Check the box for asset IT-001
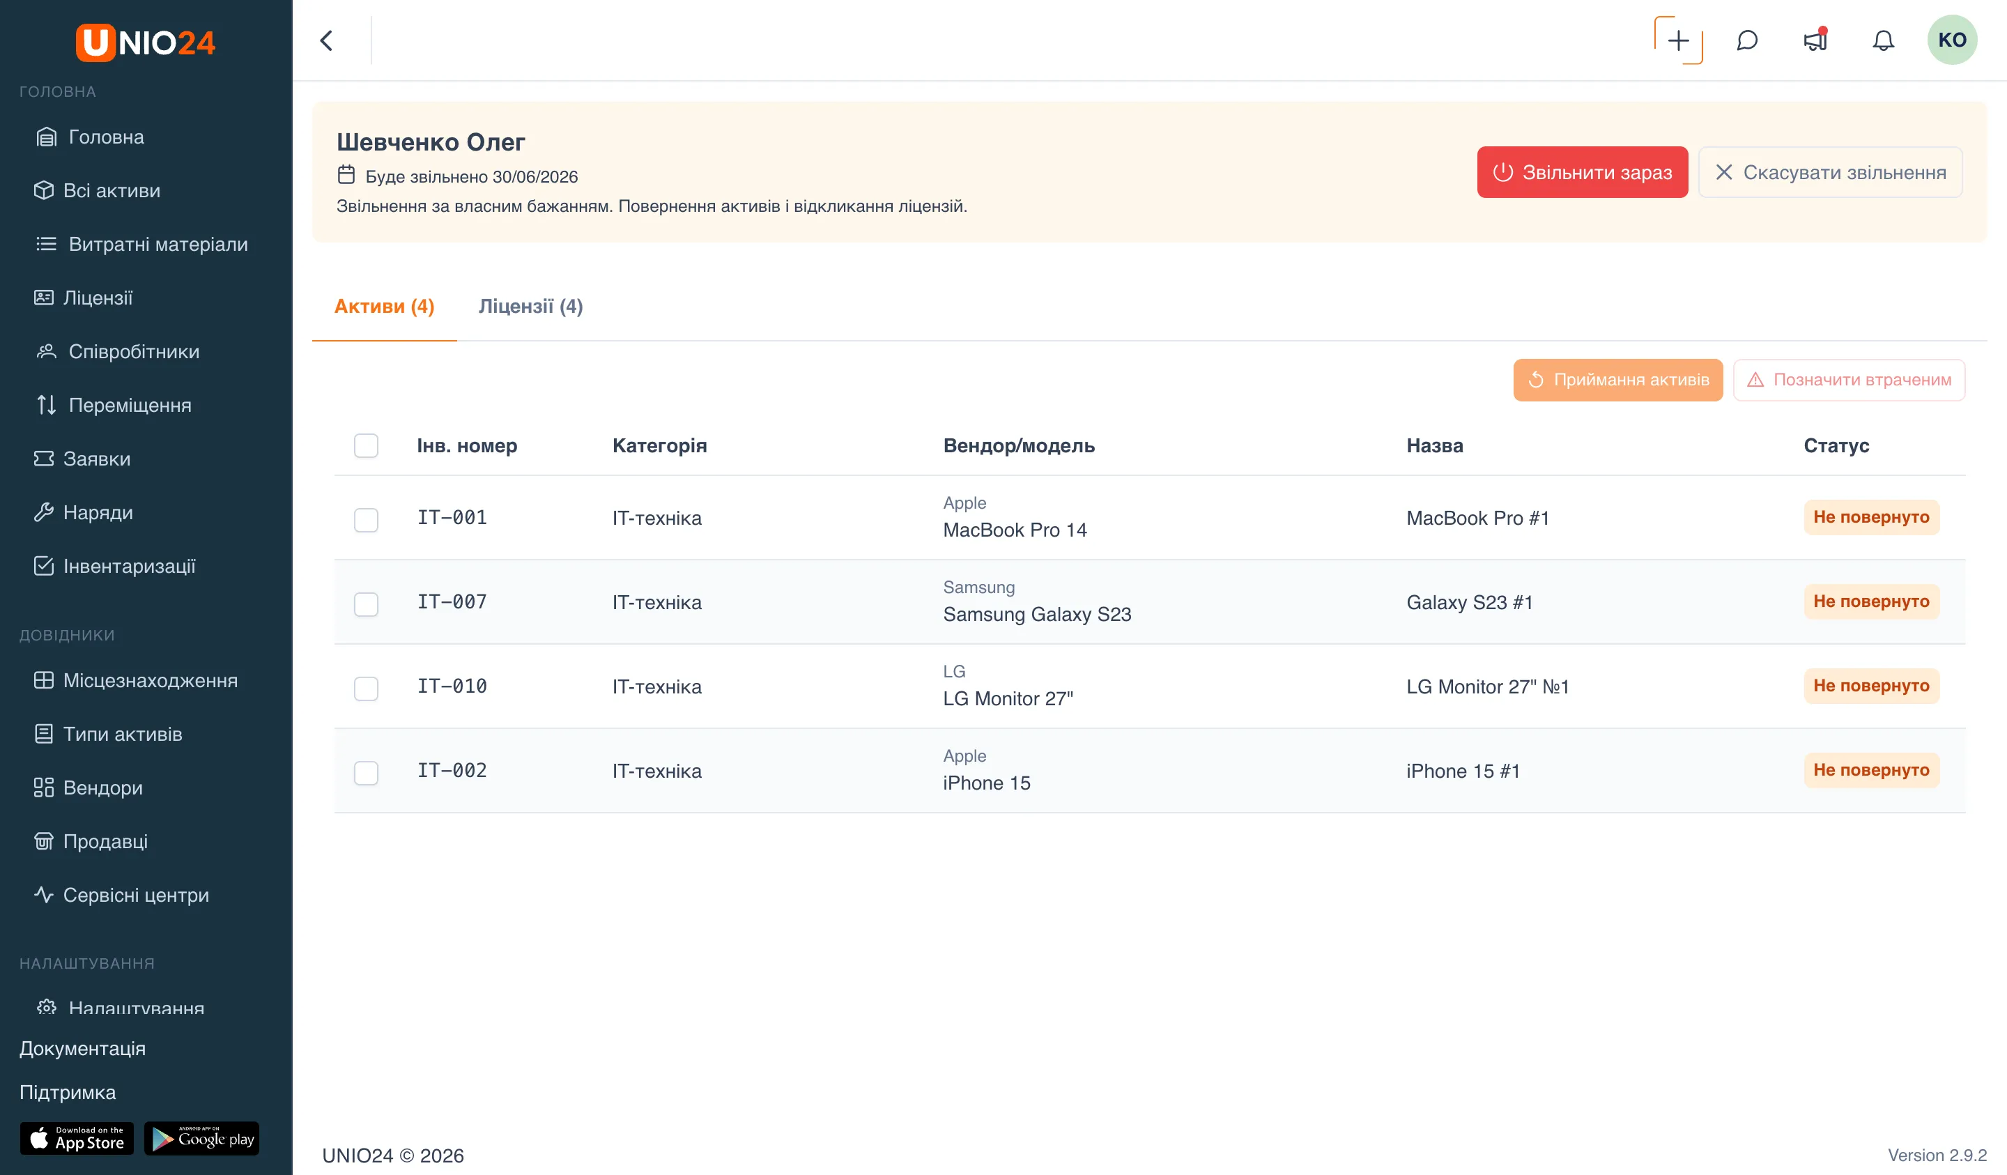 tap(367, 519)
